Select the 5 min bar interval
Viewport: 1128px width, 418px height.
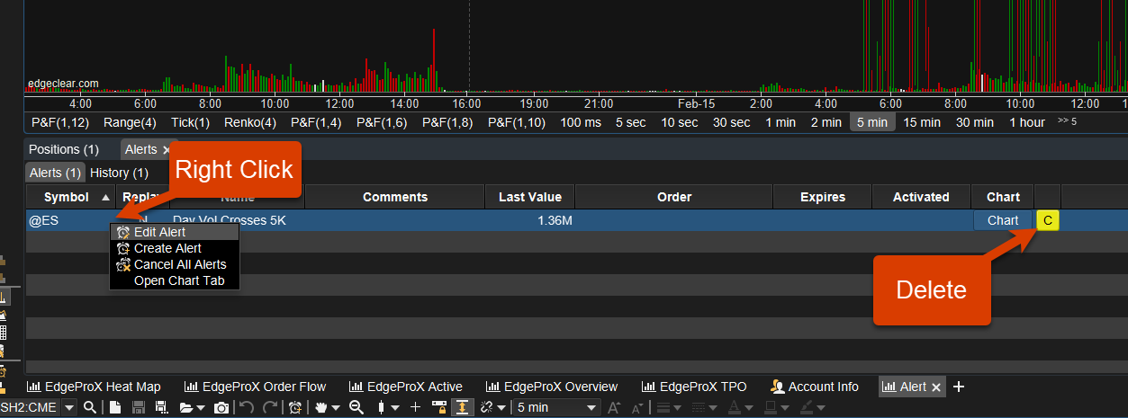(x=871, y=122)
